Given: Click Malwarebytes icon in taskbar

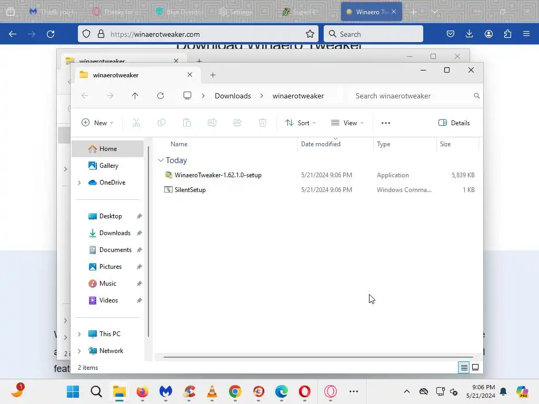Looking at the screenshot, I should pyautogui.click(x=166, y=391).
